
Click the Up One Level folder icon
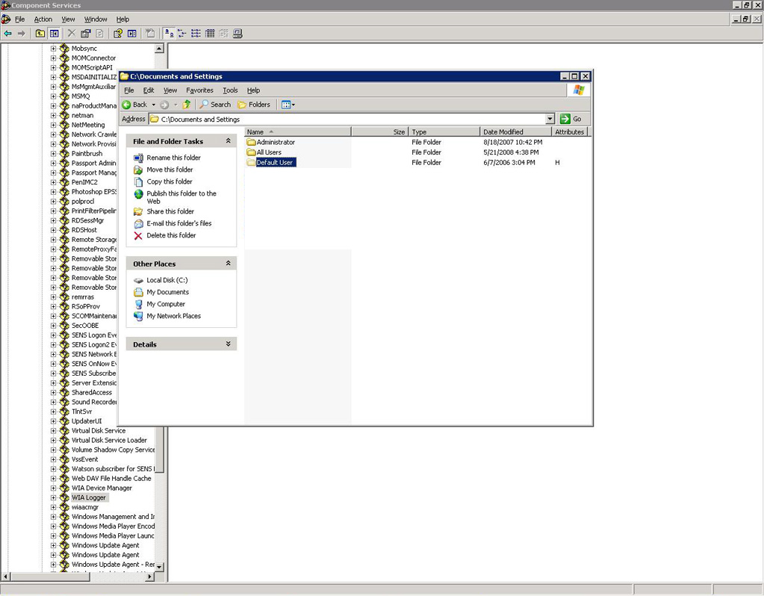(x=40, y=34)
